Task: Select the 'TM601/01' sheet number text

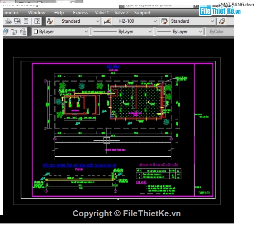Action: coord(204,192)
